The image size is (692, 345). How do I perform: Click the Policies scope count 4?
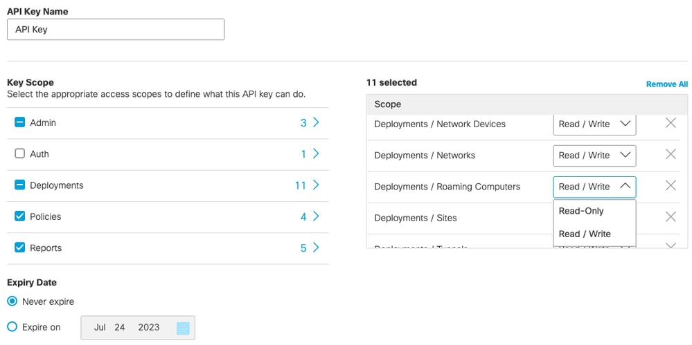tap(303, 217)
